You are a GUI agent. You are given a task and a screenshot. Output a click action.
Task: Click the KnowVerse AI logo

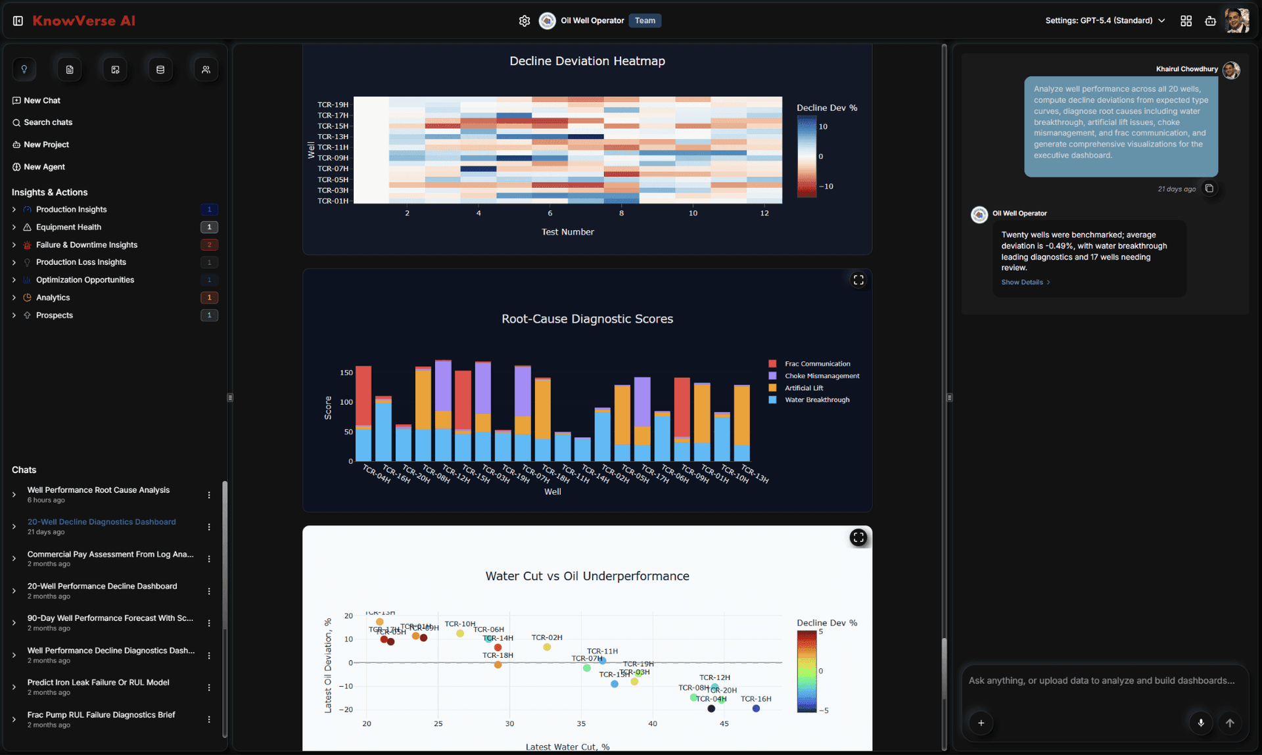click(83, 21)
